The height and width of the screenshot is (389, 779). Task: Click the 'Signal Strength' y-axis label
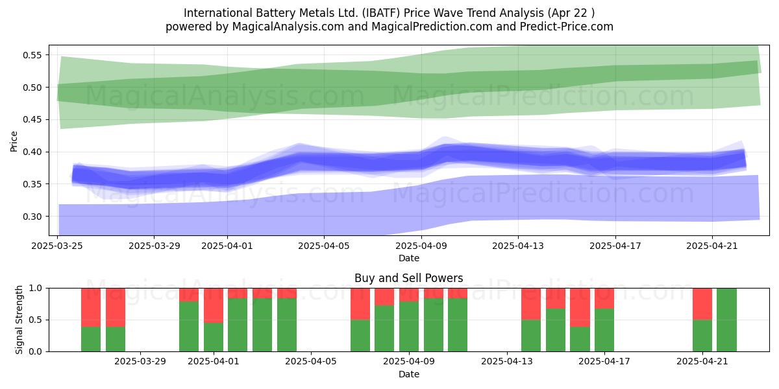[x=19, y=320]
